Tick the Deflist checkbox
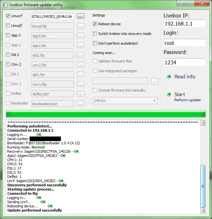 tap(8, 93)
